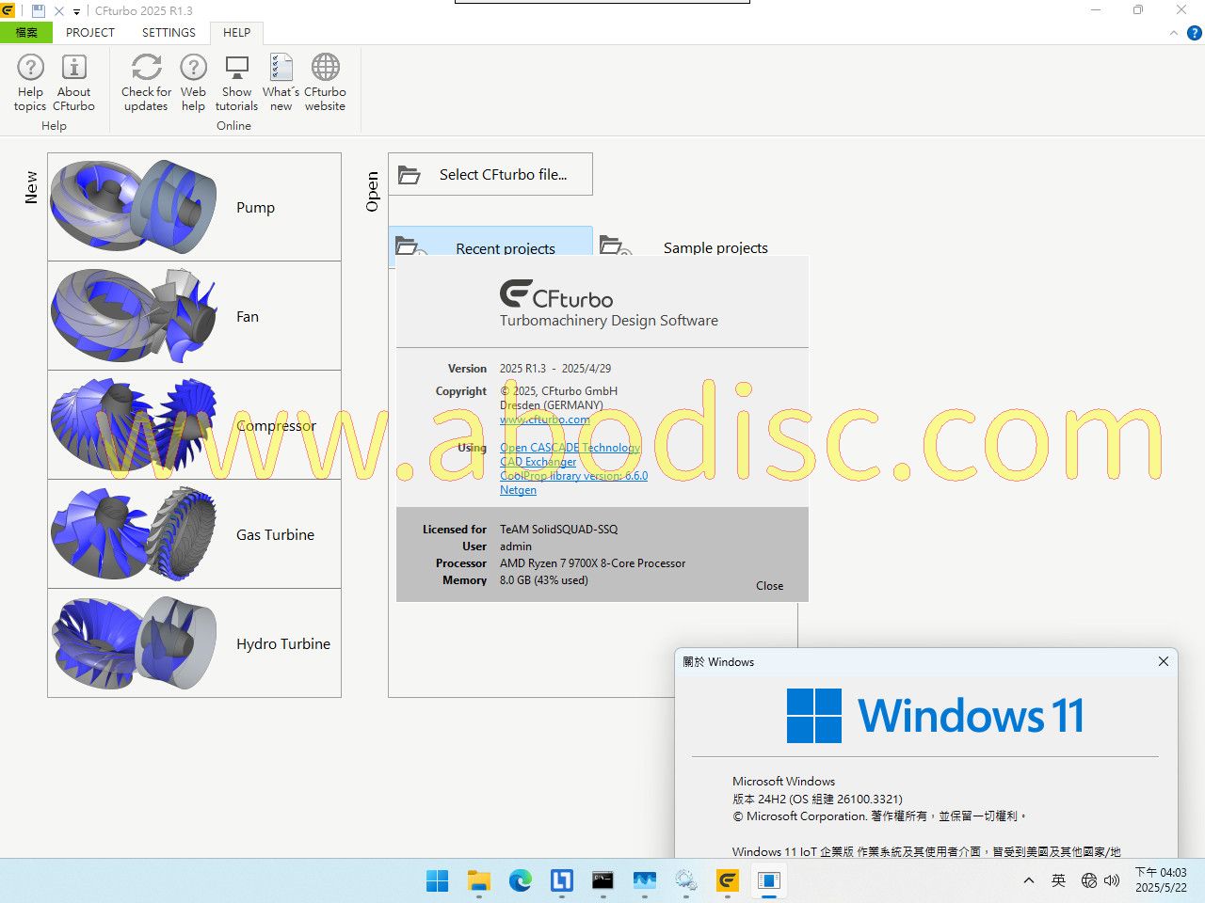Switch to CFturbo on the taskbar
1205x903 pixels.
coord(728,880)
